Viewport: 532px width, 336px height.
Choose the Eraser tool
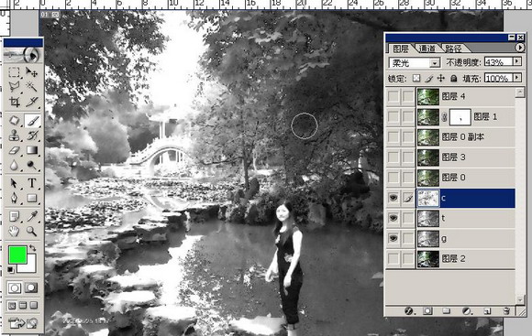[14, 150]
